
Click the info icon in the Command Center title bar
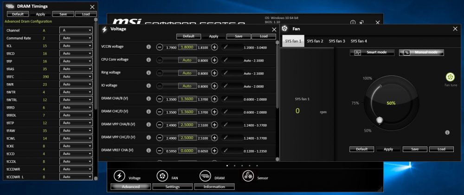[x=353, y=22]
